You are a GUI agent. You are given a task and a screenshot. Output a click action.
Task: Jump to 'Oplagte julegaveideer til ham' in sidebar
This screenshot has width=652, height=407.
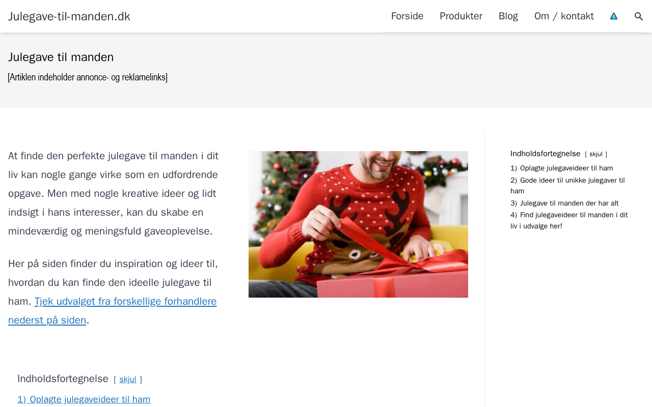pos(562,168)
